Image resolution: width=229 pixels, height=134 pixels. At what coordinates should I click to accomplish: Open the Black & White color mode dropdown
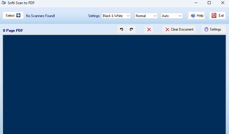116,16
